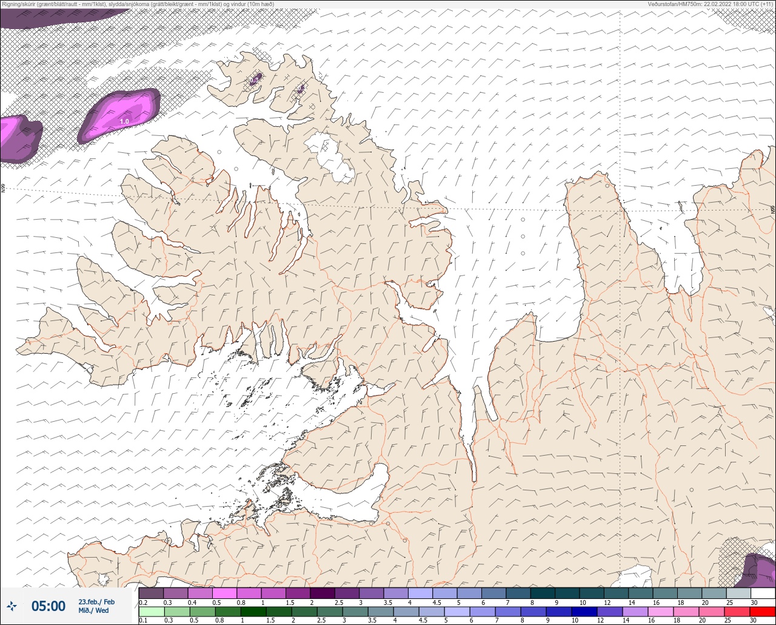Click the 05:00 forecast time display
The width and height of the screenshot is (776, 625).
(48, 606)
